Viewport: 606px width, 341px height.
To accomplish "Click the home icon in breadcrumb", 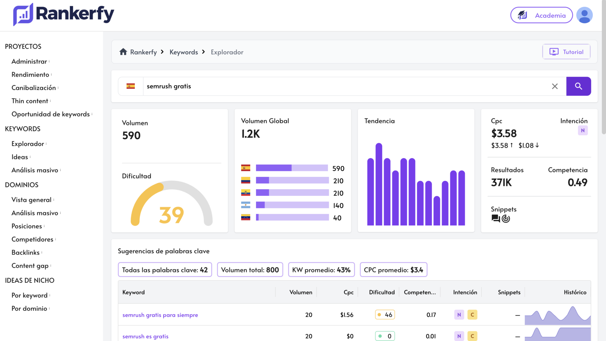I will tap(123, 52).
